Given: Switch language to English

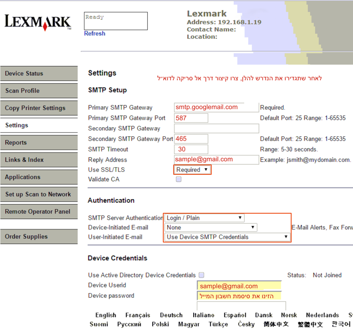Looking at the screenshot, I should pyautogui.click(x=106, y=315).
